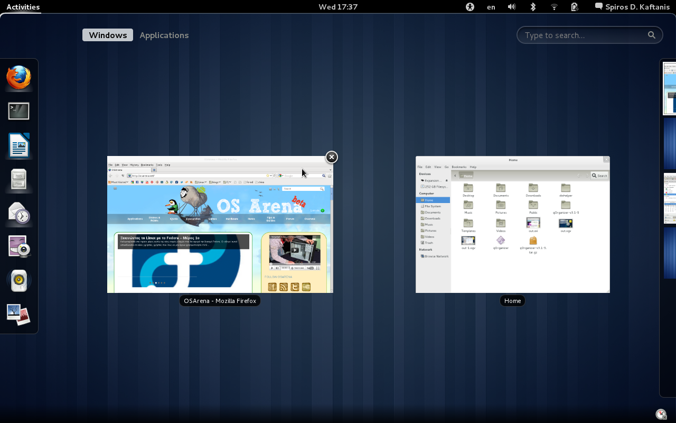Select the Windows tab
This screenshot has width=676, height=423.
pos(108,35)
